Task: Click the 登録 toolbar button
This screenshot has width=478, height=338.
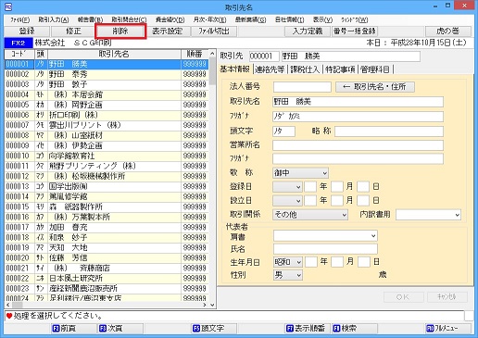Action: [27, 31]
